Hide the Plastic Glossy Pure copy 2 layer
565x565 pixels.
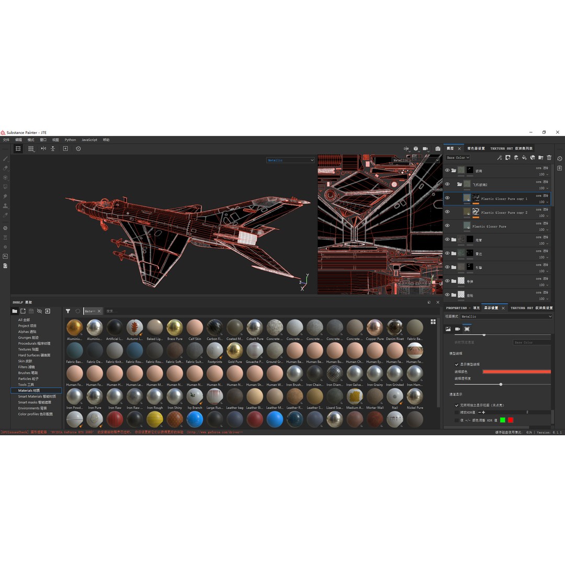coord(447,211)
